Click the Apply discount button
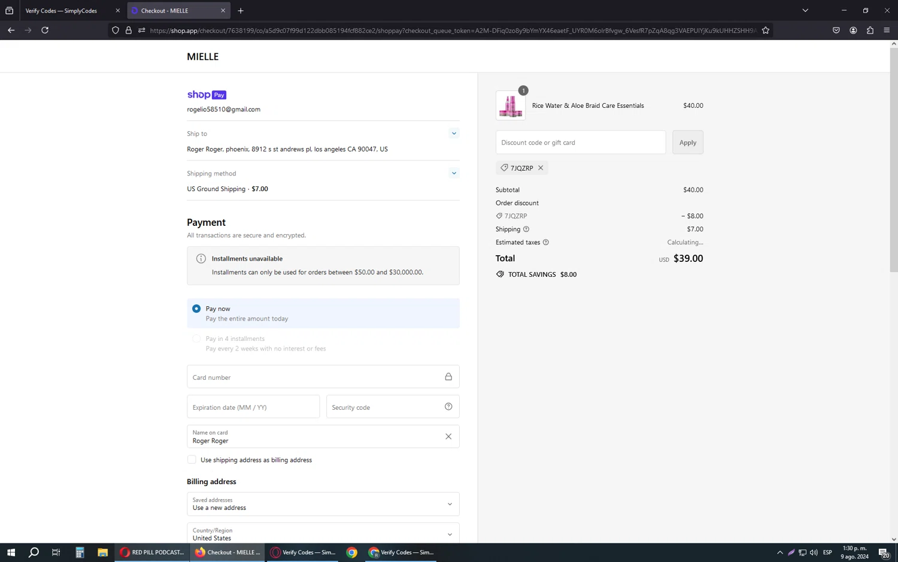The height and width of the screenshot is (562, 898). point(687,143)
